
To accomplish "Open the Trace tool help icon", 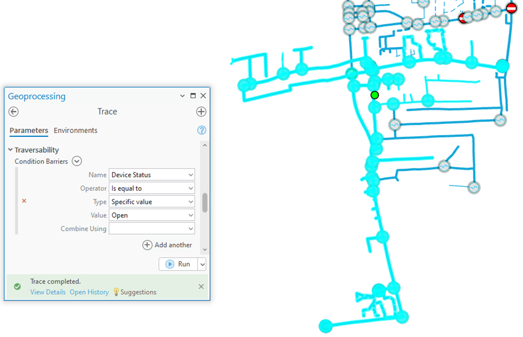I will [202, 130].
